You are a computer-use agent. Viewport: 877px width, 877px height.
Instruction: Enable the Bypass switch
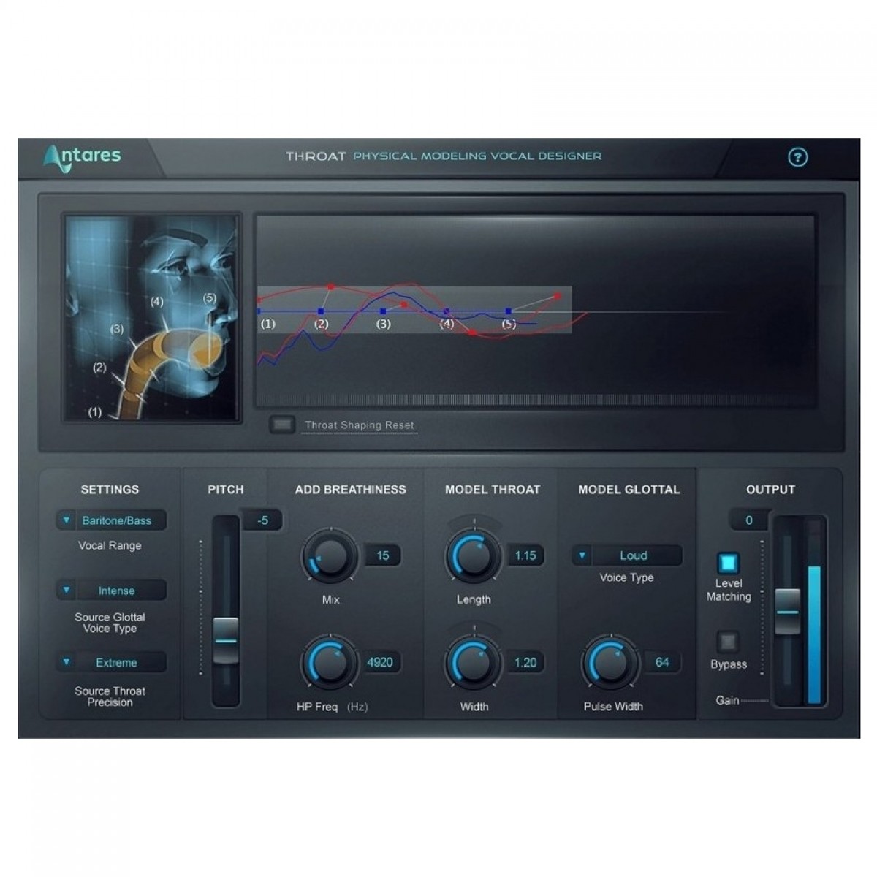[727, 642]
